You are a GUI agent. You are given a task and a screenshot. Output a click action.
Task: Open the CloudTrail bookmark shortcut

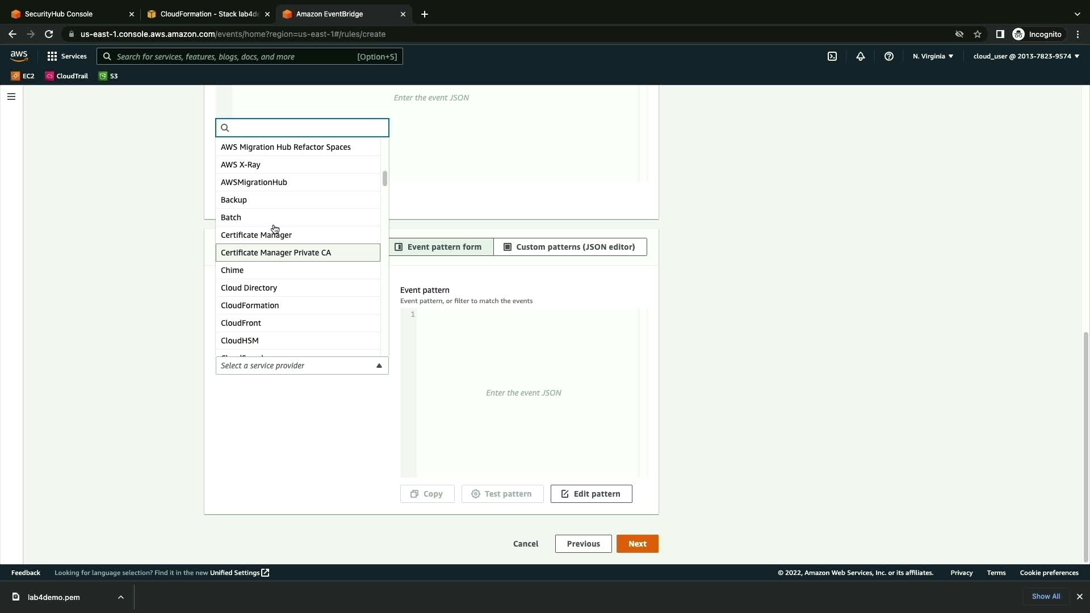67,76
